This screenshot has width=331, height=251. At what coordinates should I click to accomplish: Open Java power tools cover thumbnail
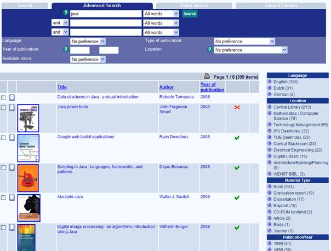28,118
